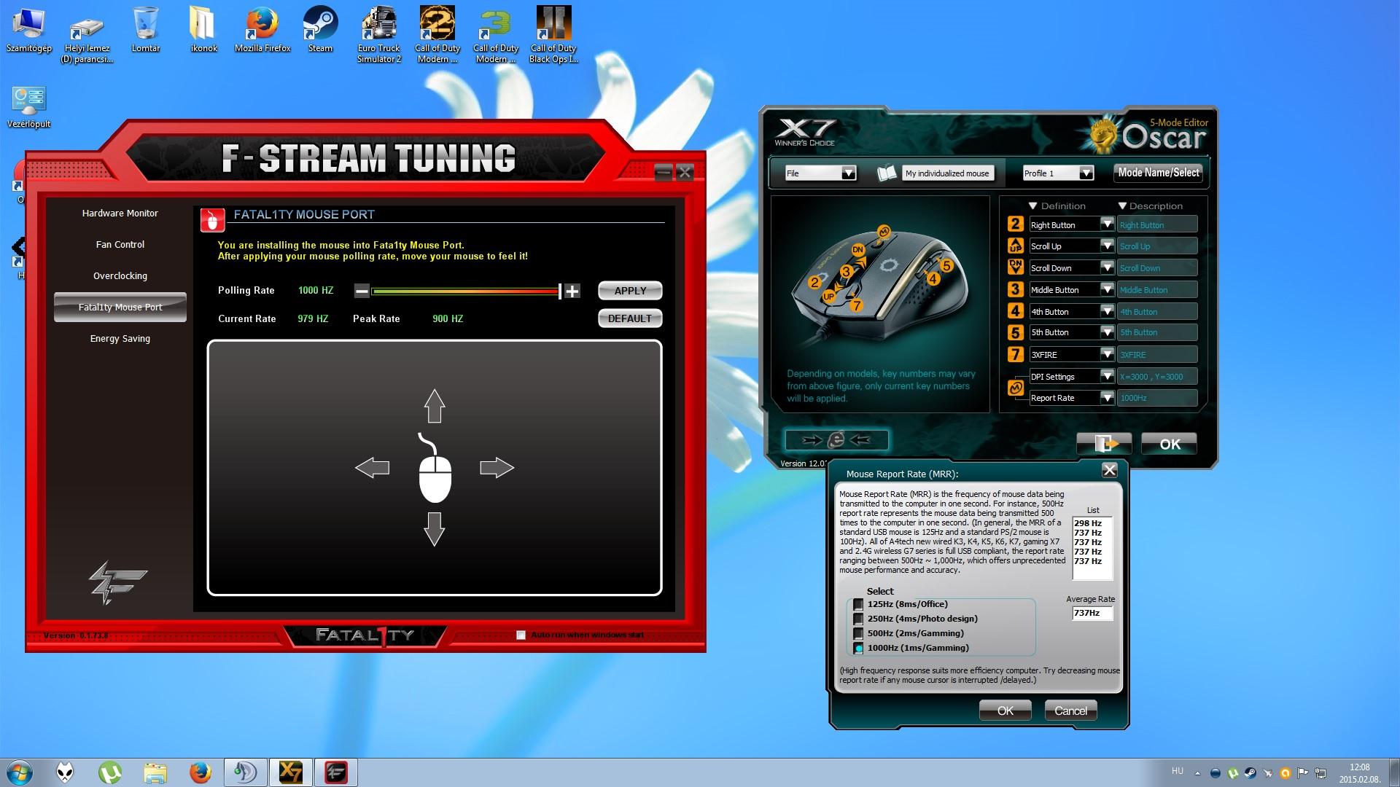
Task: Select 1000Hz (1ms/Gamming) report rate
Action: coord(858,648)
